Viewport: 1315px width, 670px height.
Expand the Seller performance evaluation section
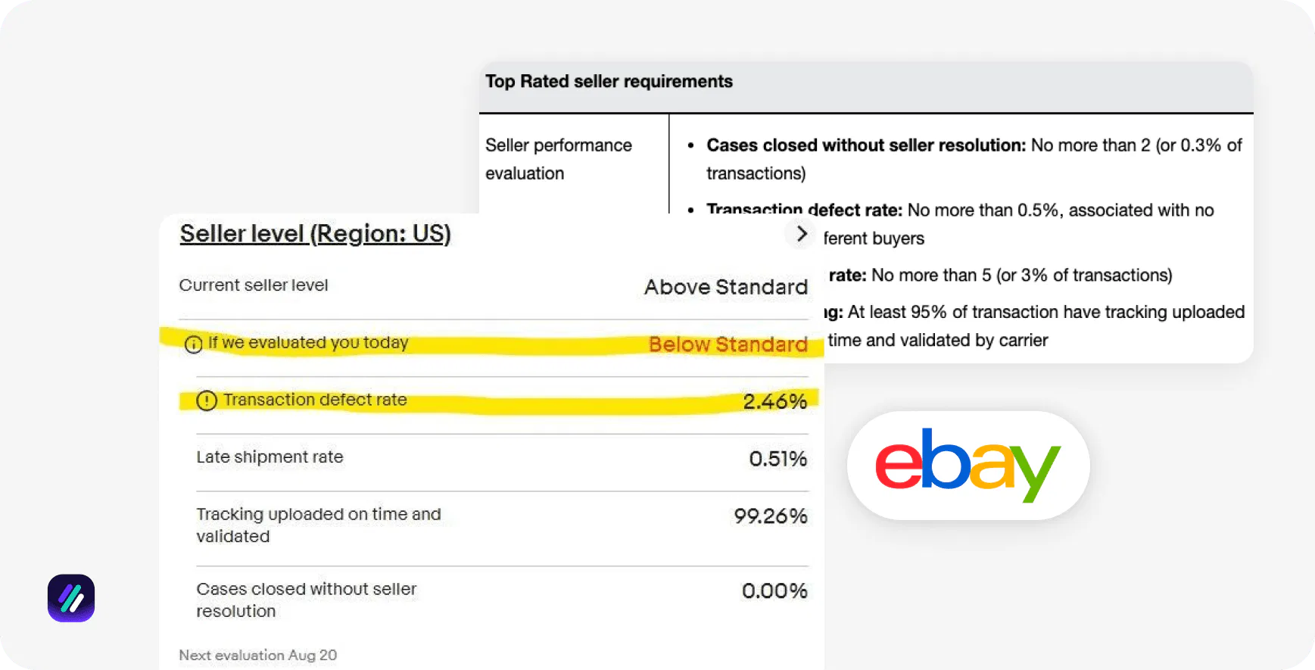[559, 159]
